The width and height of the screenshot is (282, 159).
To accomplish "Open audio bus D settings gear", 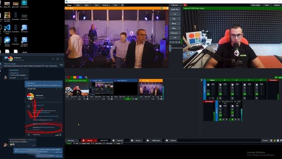I will pos(256,84).
